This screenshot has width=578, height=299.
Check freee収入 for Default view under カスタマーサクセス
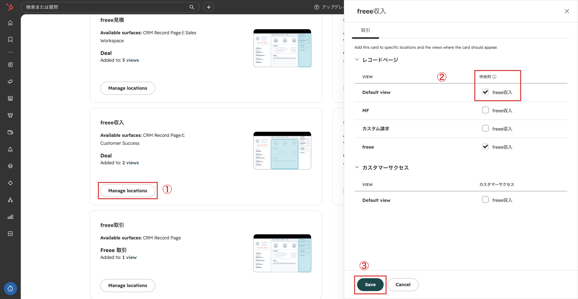point(486,200)
